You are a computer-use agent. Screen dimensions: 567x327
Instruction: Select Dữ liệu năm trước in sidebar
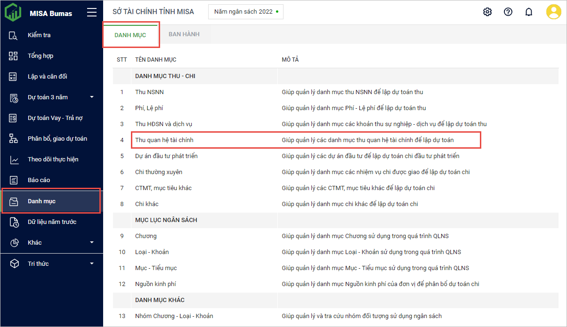coord(52,222)
